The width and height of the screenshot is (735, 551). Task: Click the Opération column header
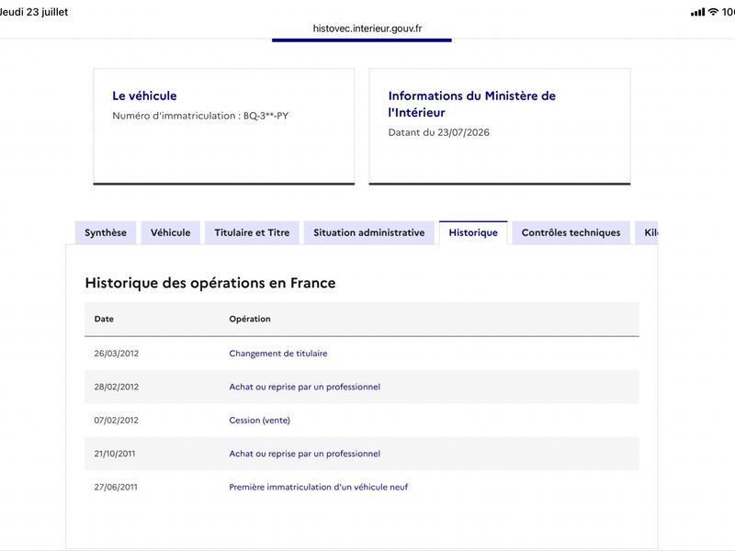pyautogui.click(x=249, y=319)
